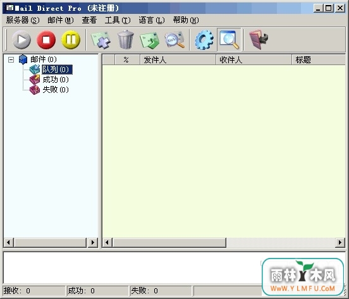Toggle the log viewer magnifier window icon
The width and height of the screenshot is (349, 299).
pyautogui.click(x=229, y=40)
